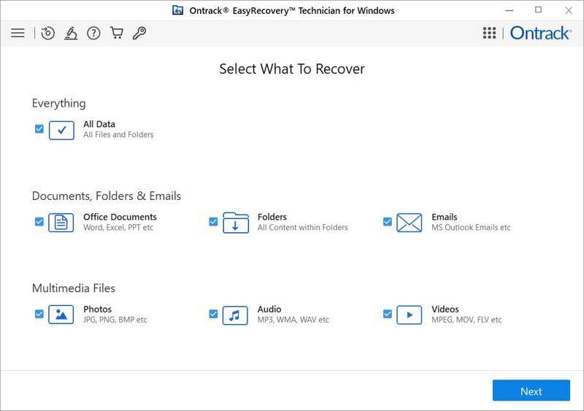Maximize the EasyRecovery window
This screenshot has height=411, width=584.
tap(538, 10)
